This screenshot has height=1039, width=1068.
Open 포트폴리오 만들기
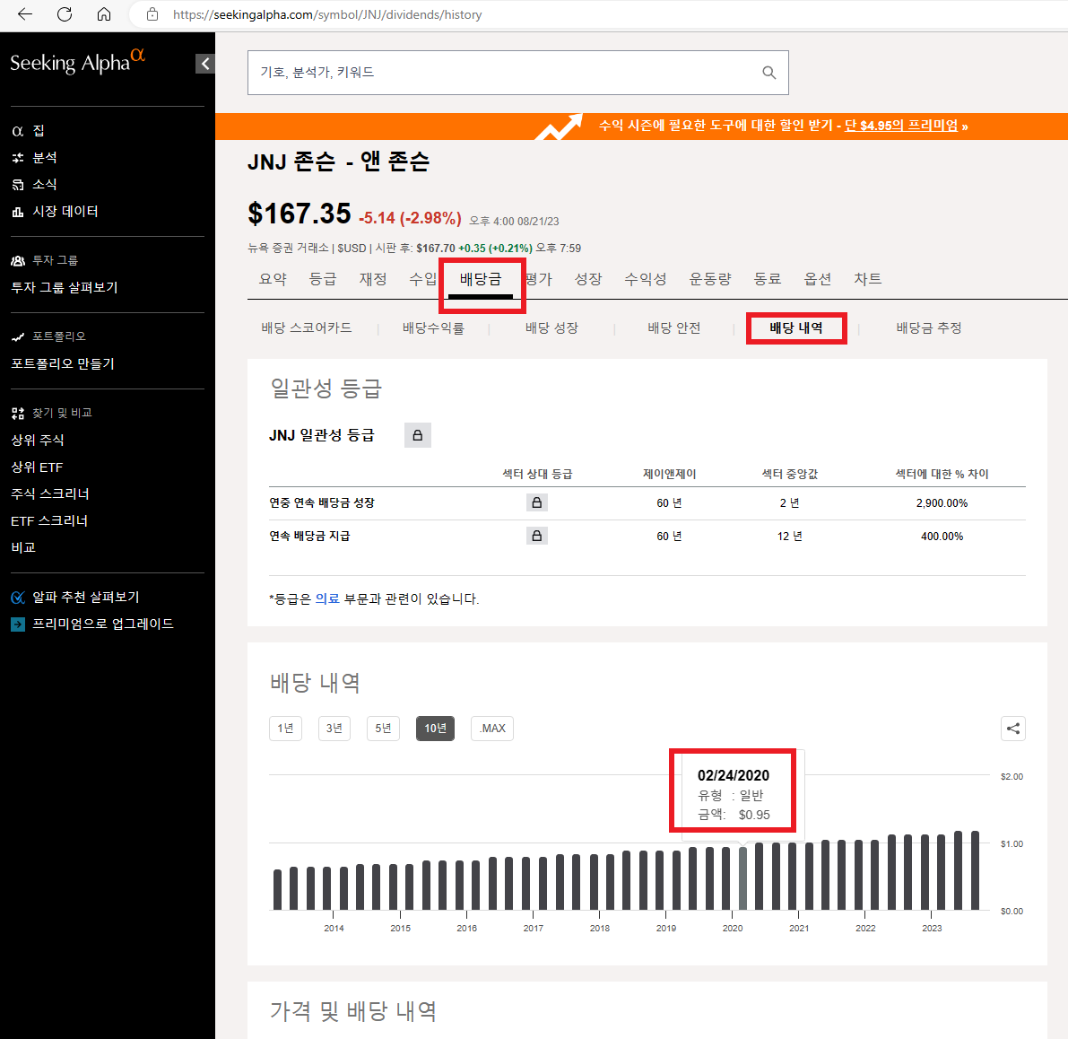pyautogui.click(x=63, y=363)
